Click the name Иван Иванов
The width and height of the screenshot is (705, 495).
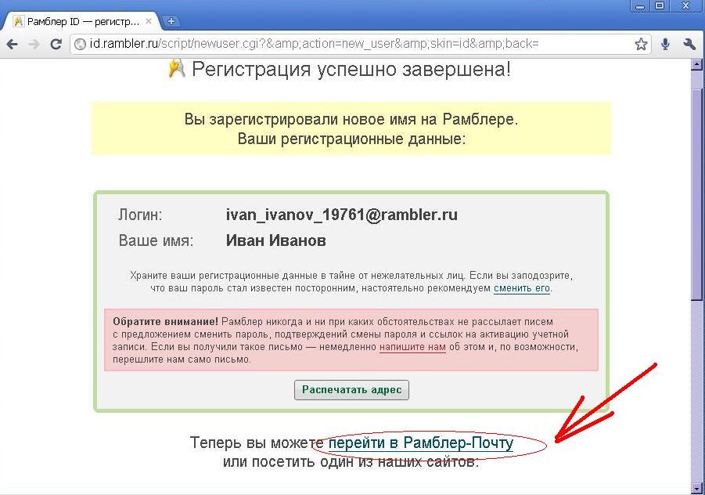coord(275,240)
